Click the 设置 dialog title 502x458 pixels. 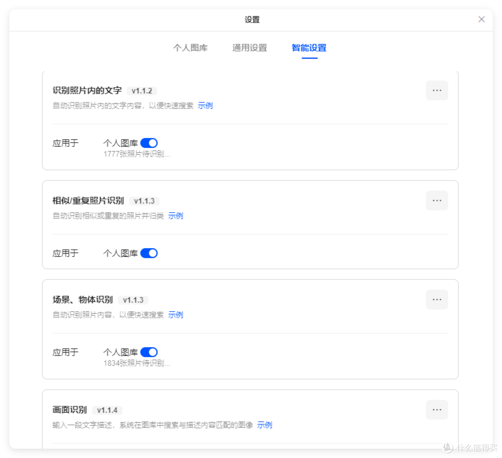tap(252, 20)
